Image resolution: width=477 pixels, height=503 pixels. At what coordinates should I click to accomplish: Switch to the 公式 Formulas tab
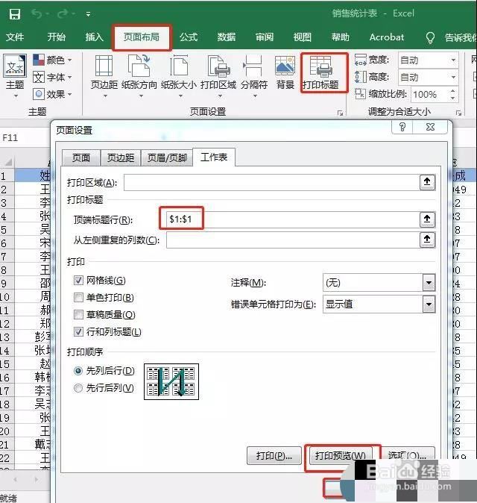[189, 37]
